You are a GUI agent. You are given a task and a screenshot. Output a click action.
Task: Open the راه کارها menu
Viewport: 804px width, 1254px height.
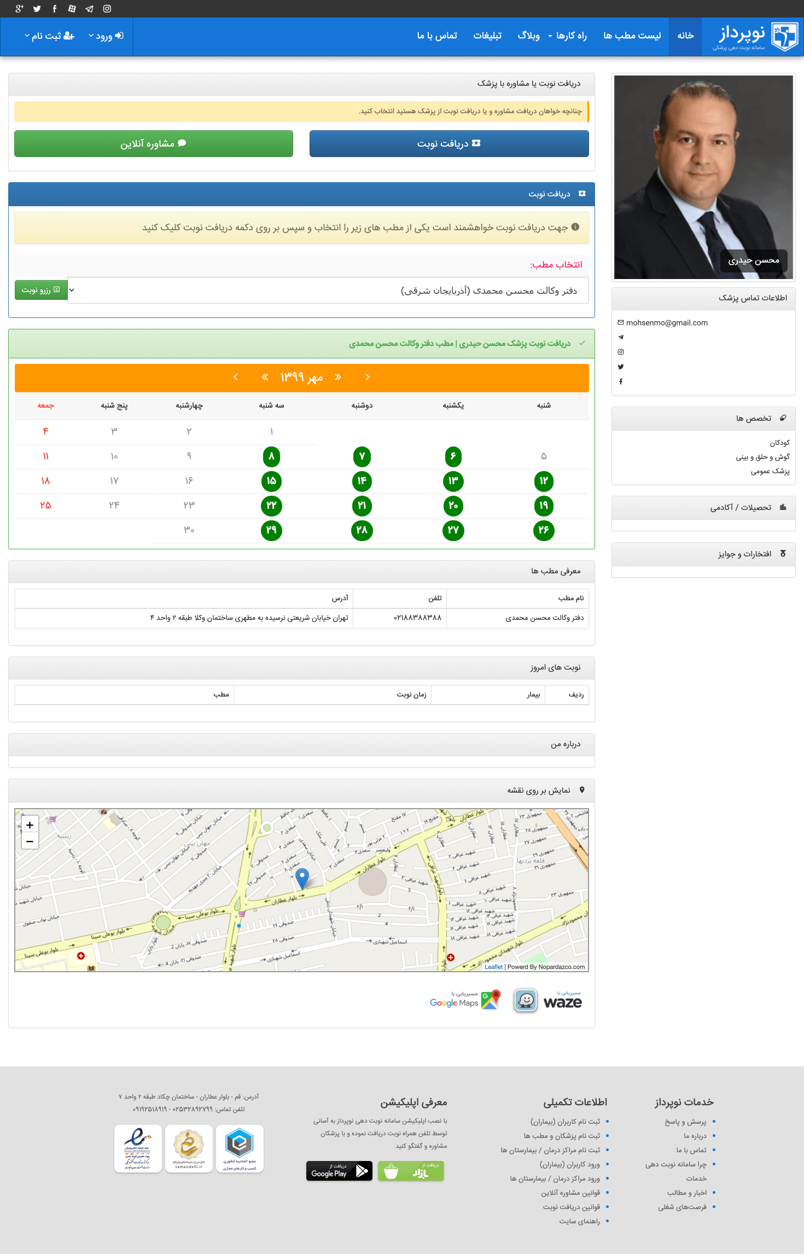(x=567, y=36)
